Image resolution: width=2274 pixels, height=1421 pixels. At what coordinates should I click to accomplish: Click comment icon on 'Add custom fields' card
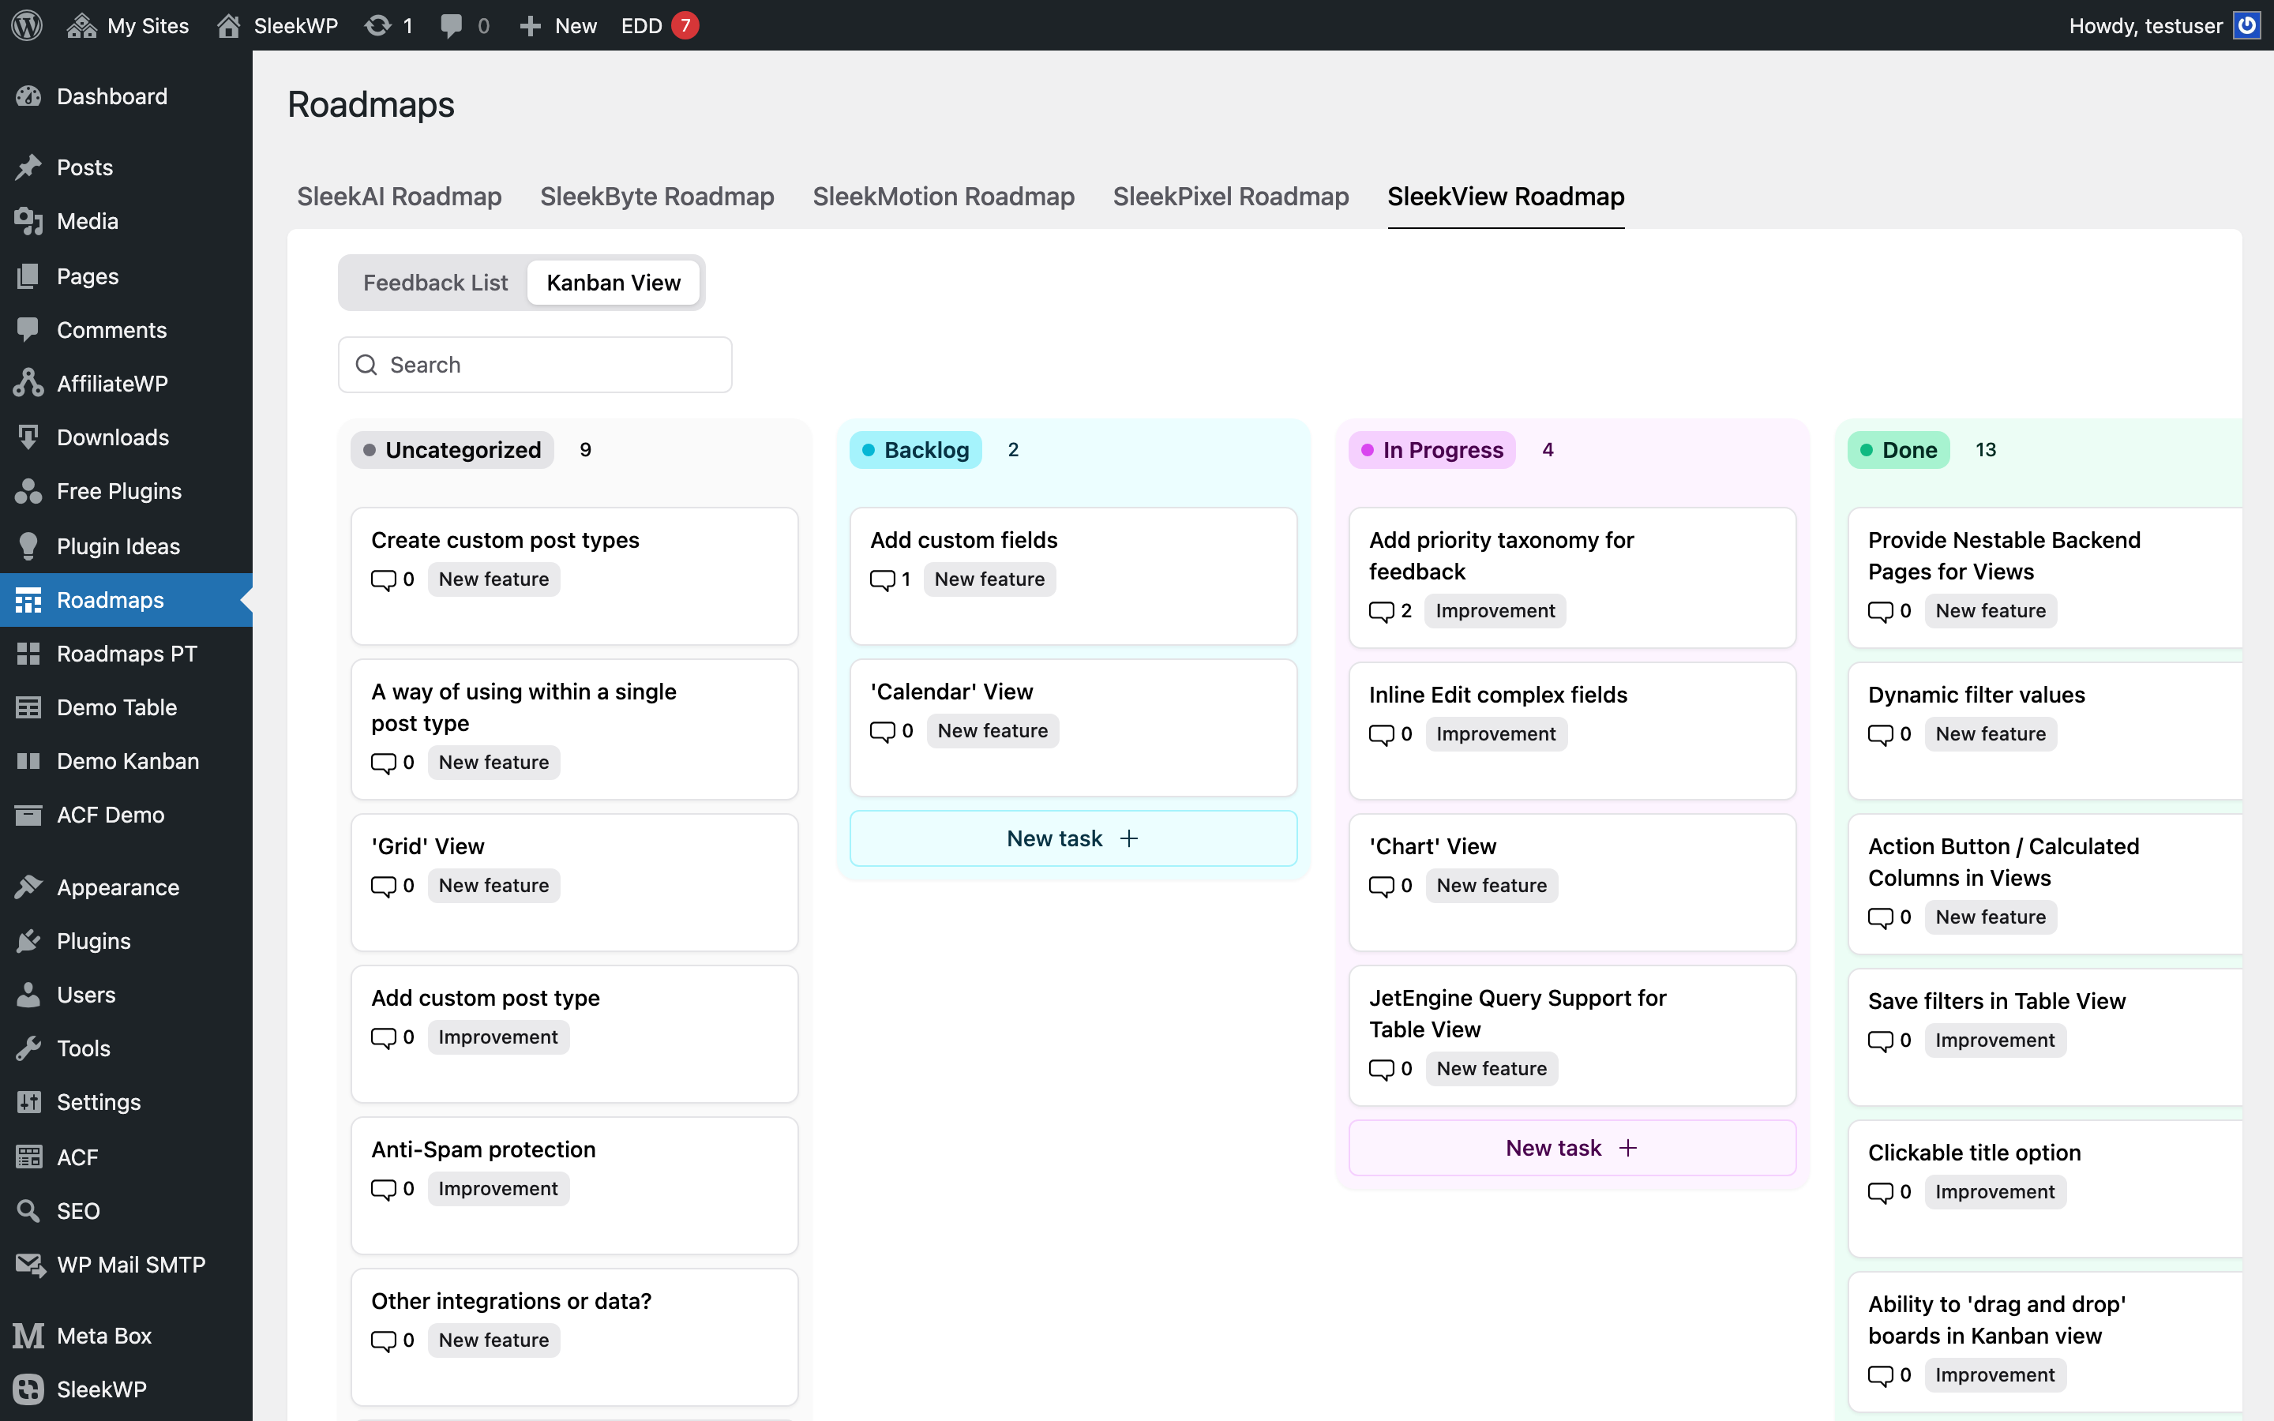882,580
